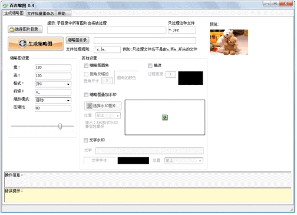297x215 pixels.
Task: Tick the 缩略图叠加水印 checkbox
Action: coord(86,95)
